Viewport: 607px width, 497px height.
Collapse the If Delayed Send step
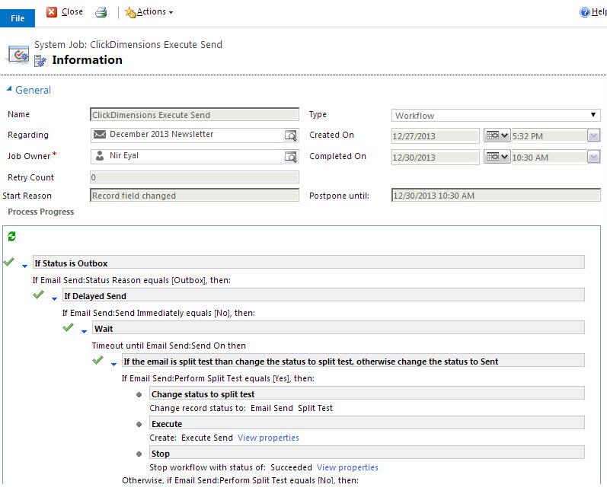pos(54,298)
